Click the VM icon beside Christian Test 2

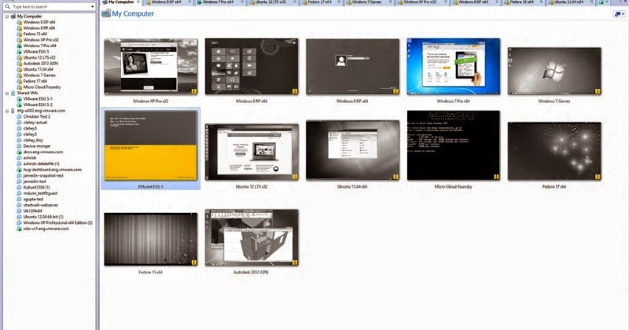(x=19, y=116)
